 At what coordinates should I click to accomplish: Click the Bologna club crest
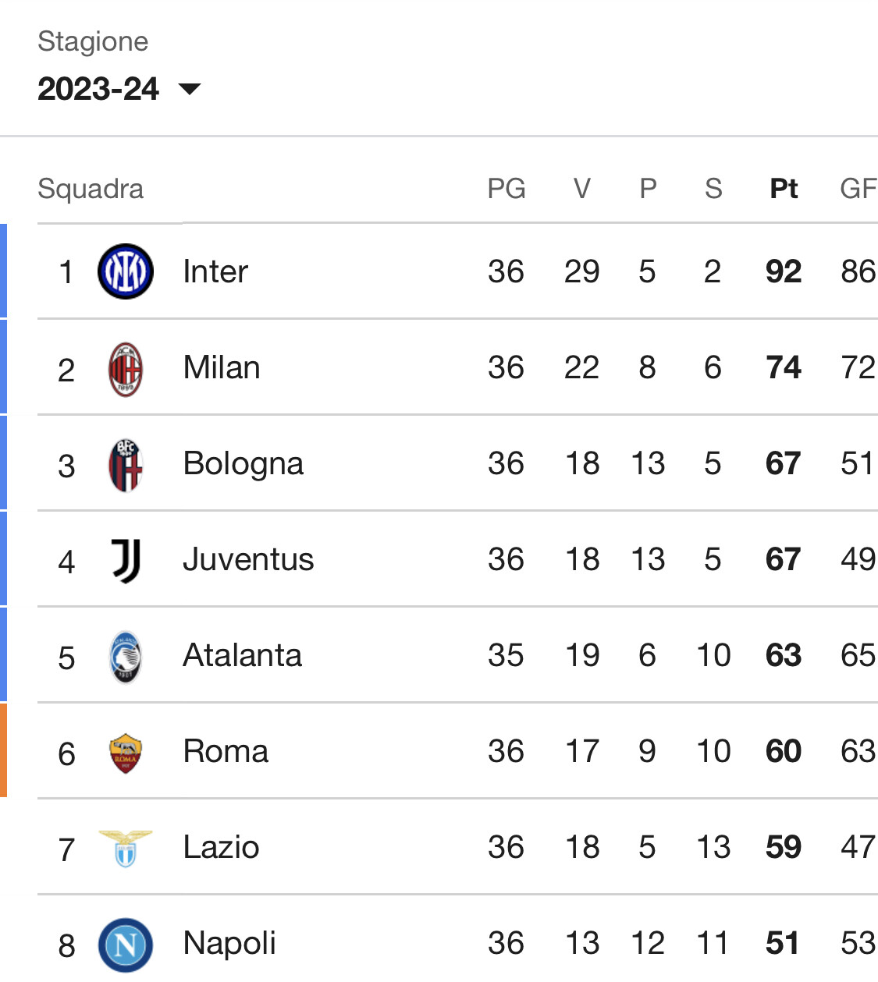click(x=125, y=465)
